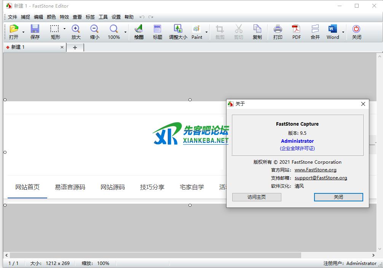Click the Save (保存) floppy disk icon
383x268 pixels.
(35, 29)
